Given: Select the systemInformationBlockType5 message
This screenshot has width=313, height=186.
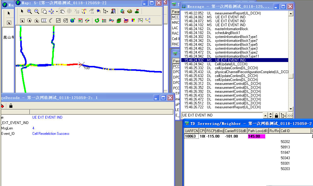Looking at the screenshot, I should click(x=234, y=45).
